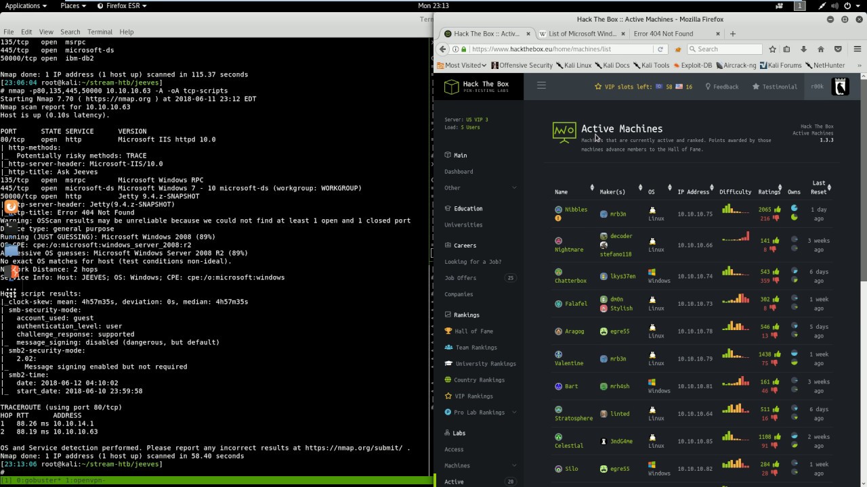Click Feedback in HTB header
The height and width of the screenshot is (487, 867).
point(722,87)
